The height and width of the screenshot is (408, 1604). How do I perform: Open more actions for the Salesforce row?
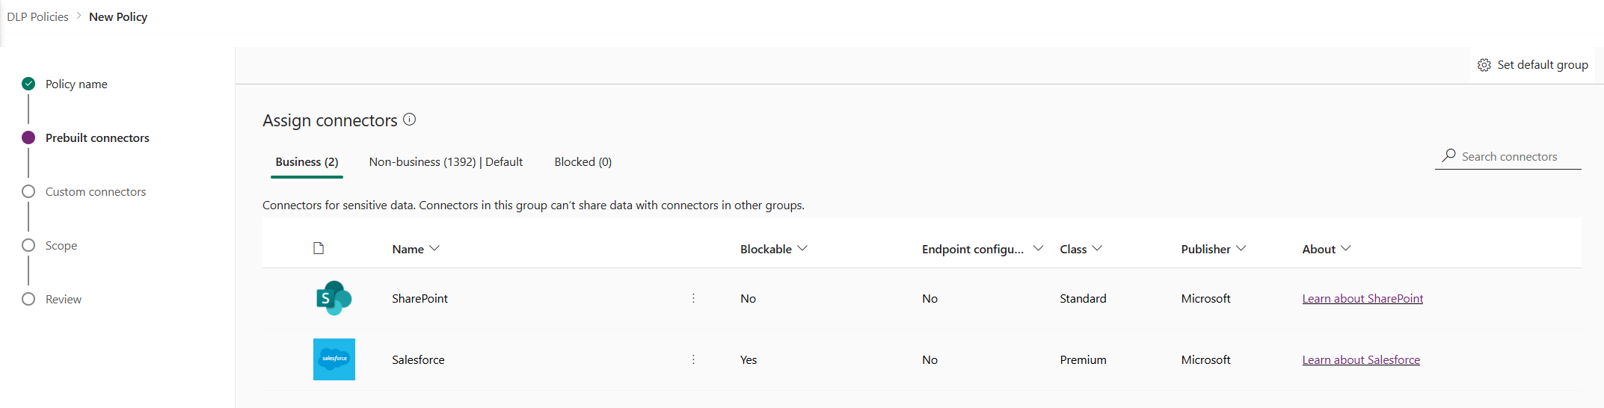pos(693,359)
